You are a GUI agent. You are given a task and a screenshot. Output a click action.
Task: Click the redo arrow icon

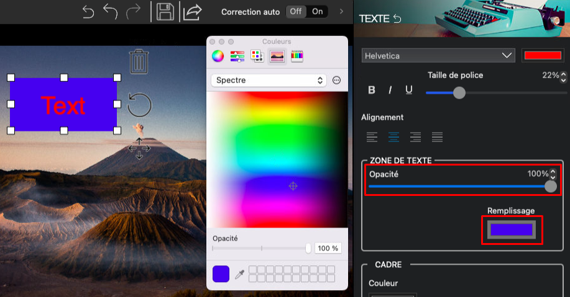coord(134,12)
